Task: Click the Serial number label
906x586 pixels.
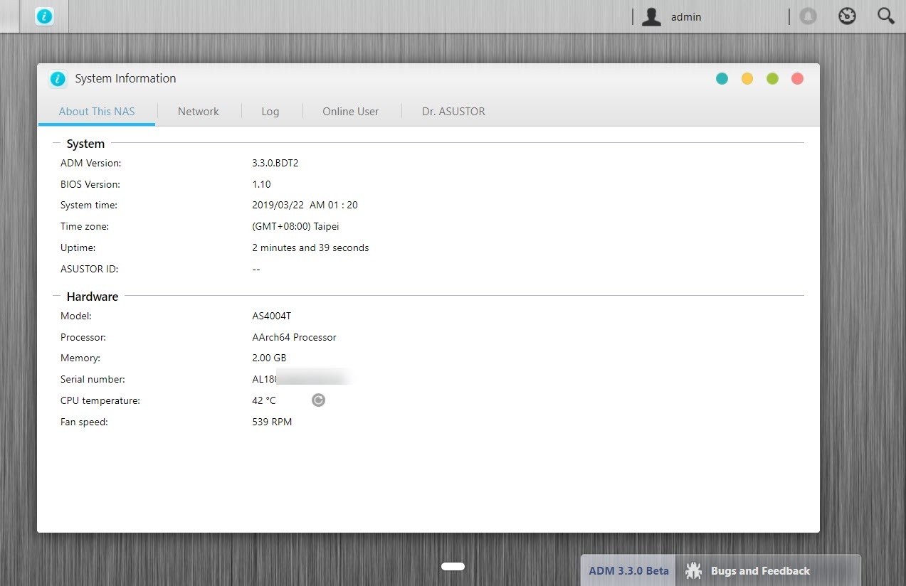Action: click(x=93, y=379)
